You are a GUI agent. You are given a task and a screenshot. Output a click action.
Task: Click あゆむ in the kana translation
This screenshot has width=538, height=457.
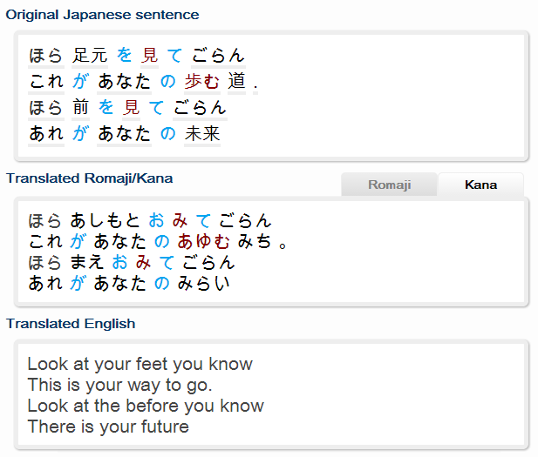[x=203, y=241]
